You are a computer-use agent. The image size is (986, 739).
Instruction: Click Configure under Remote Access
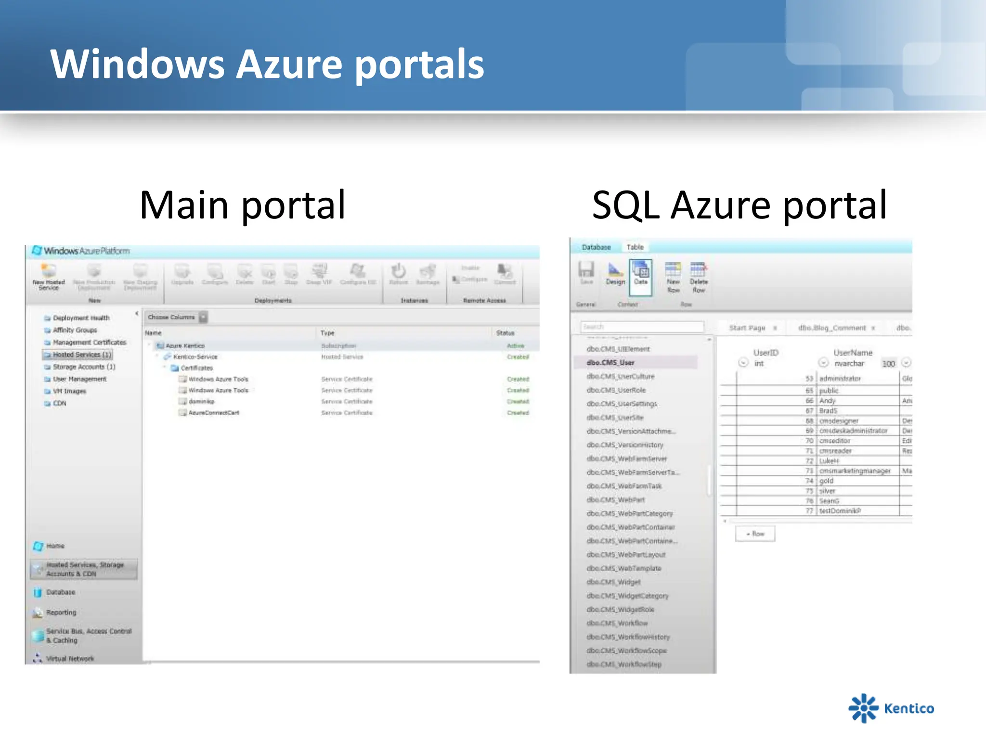click(470, 279)
